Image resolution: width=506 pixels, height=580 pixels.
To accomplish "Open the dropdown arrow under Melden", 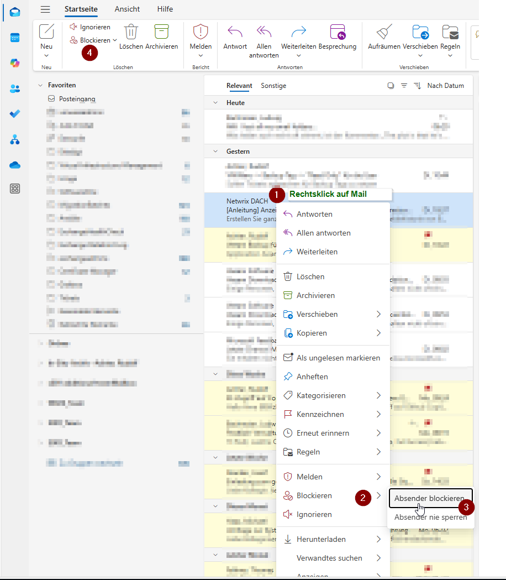I will [201, 55].
